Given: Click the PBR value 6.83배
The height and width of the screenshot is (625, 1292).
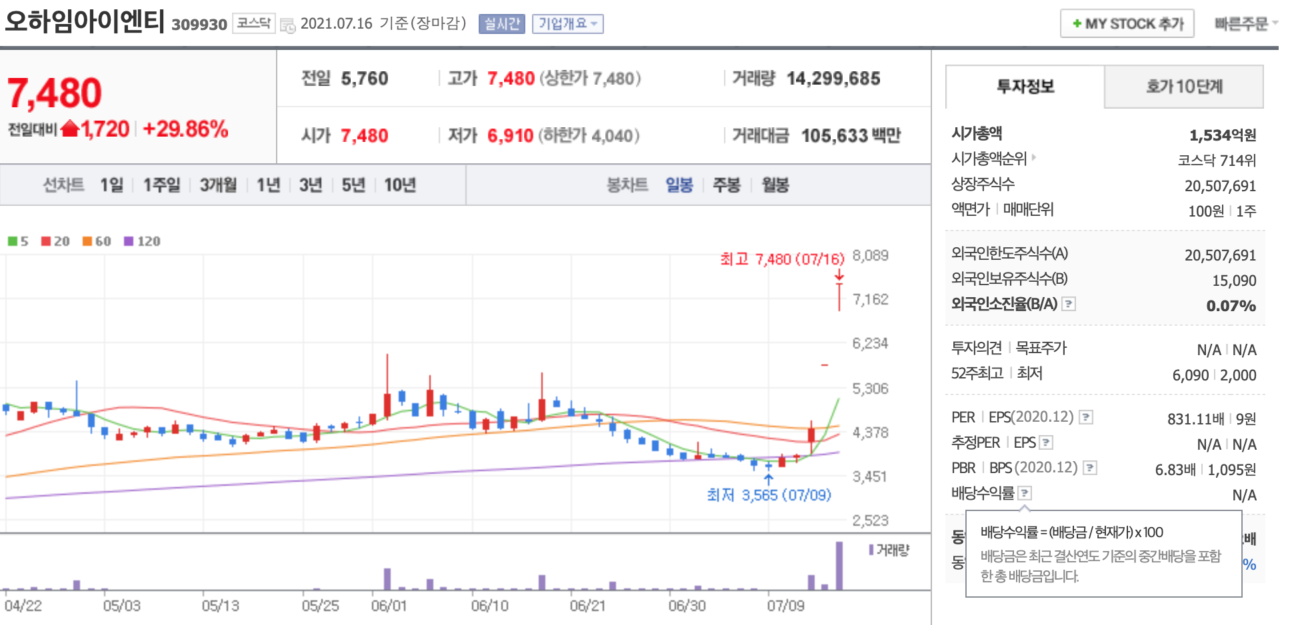Looking at the screenshot, I should click(x=1175, y=470).
